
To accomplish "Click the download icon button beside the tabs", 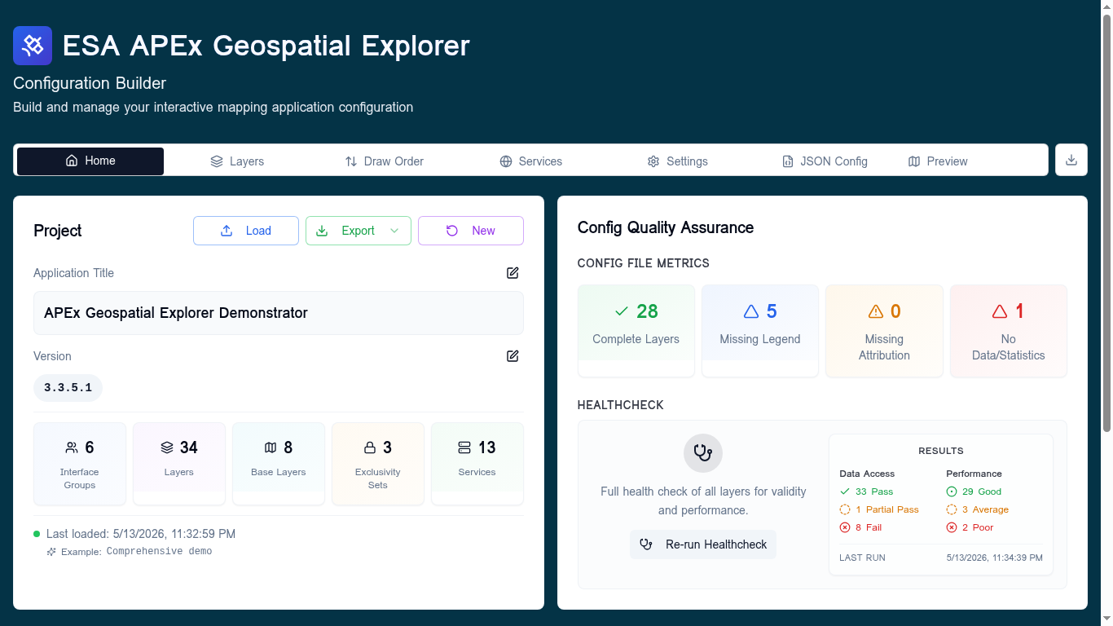I will 1071,160.
